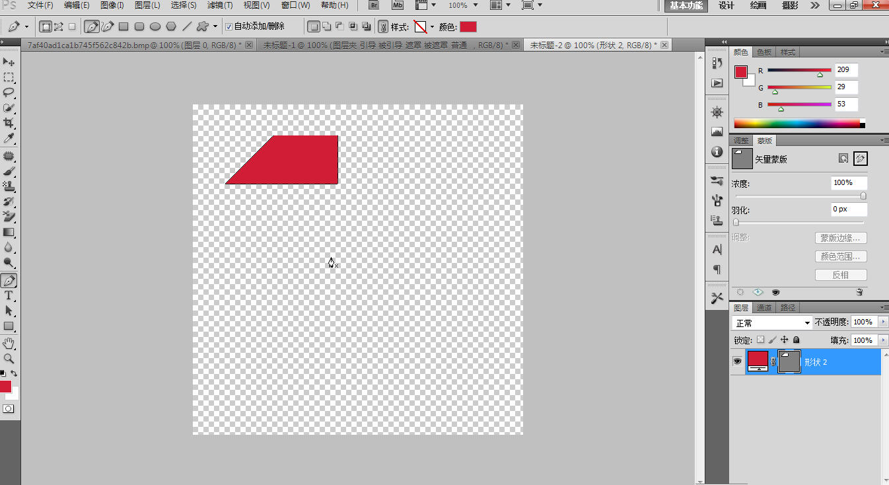Image resolution: width=889 pixels, height=485 pixels.
Task: Switch to the 7af40ad1ca1b745f562c842b.bmp document tab
Action: click(140, 45)
